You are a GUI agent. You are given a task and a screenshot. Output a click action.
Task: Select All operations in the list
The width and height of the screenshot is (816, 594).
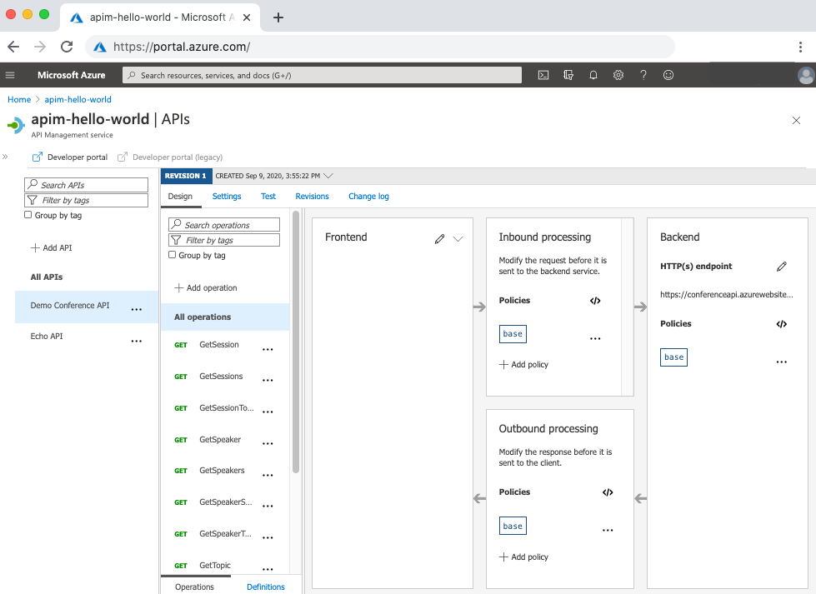[225, 317]
